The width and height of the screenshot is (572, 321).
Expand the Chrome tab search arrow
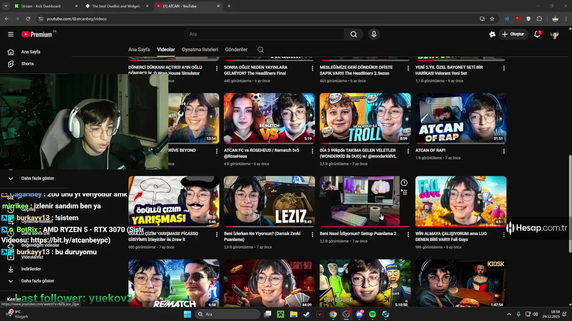pyautogui.click(x=6, y=6)
